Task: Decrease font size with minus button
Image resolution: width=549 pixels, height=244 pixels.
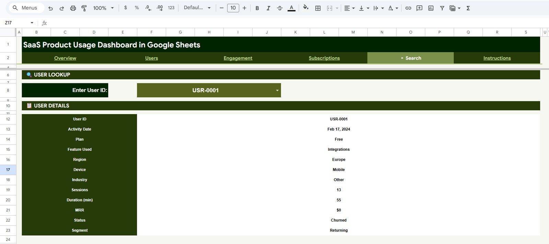Action: [x=222, y=8]
